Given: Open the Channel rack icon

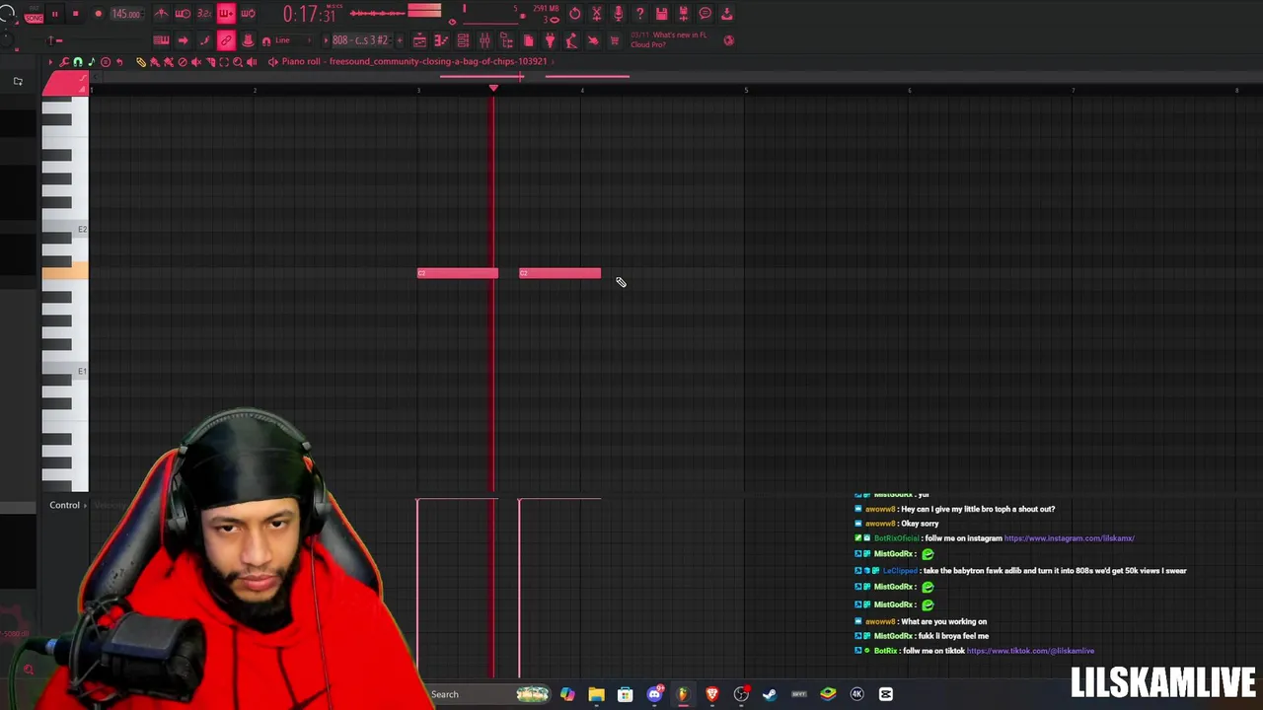Looking at the screenshot, I should [463, 40].
